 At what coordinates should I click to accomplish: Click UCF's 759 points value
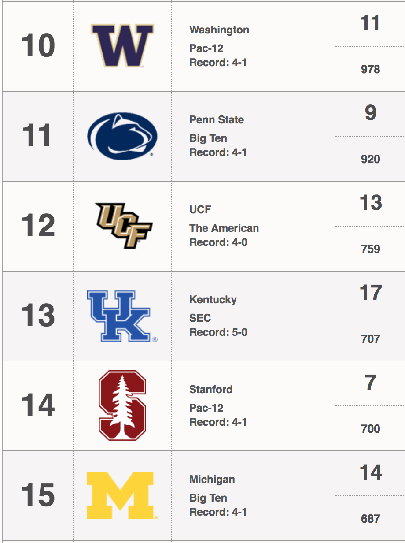point(370,249)
